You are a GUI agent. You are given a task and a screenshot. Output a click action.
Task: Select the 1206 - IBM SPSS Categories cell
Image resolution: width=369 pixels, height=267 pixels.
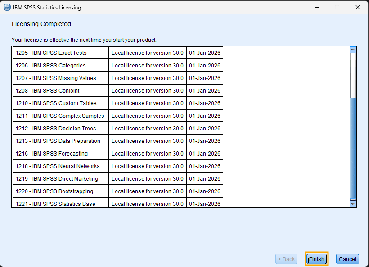(61, 66)
